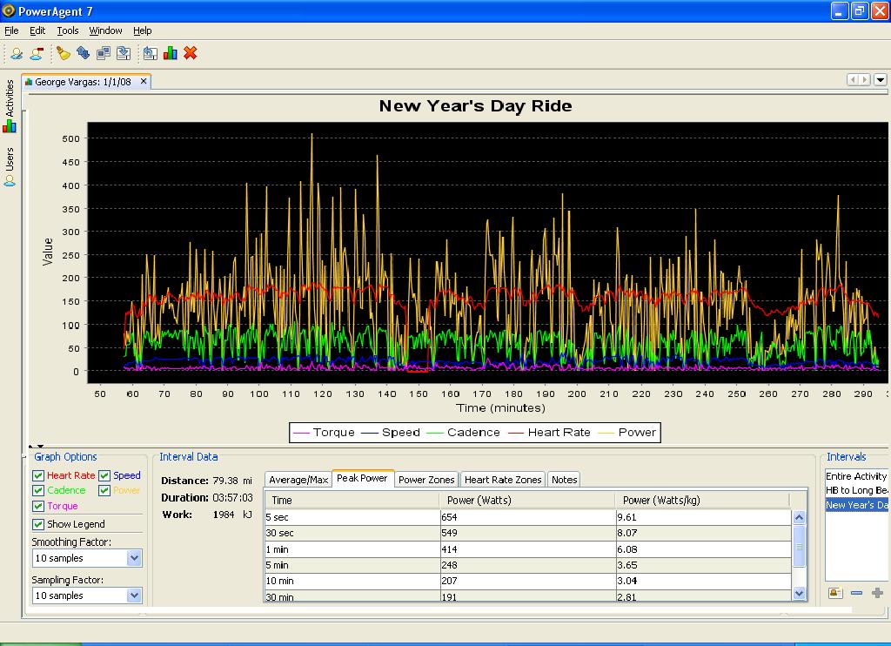Click the blue up-down arrows sync icon
891x646 pixels.
pyautogui.click(x=84, y=53)
